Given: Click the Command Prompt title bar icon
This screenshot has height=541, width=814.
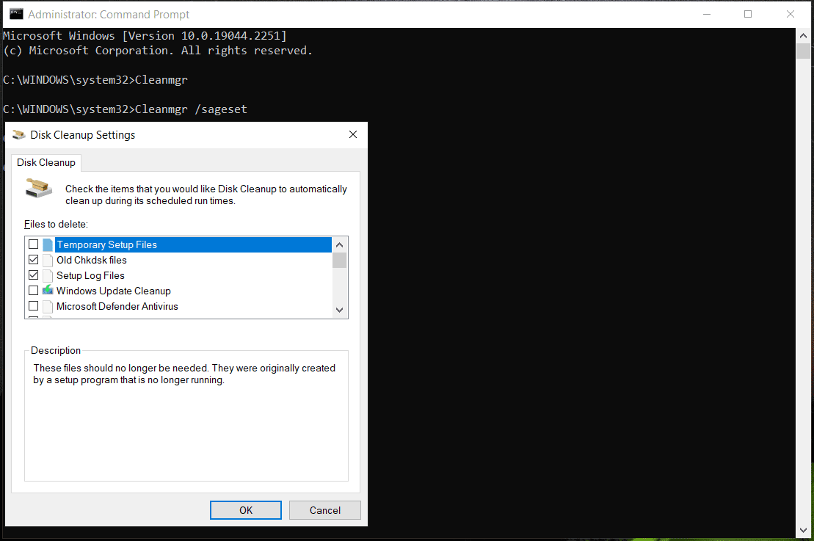Looking at the screenshot, I should point(17,14).
